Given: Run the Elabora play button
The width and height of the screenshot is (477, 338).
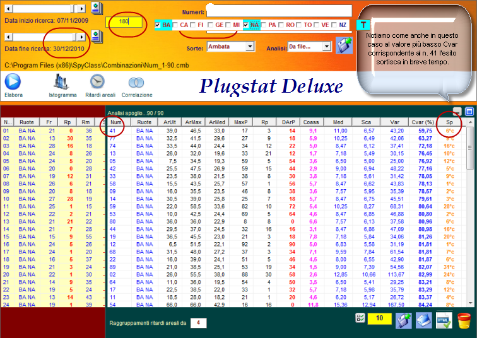Looking at the screenshot, I should tap(13, 81).
